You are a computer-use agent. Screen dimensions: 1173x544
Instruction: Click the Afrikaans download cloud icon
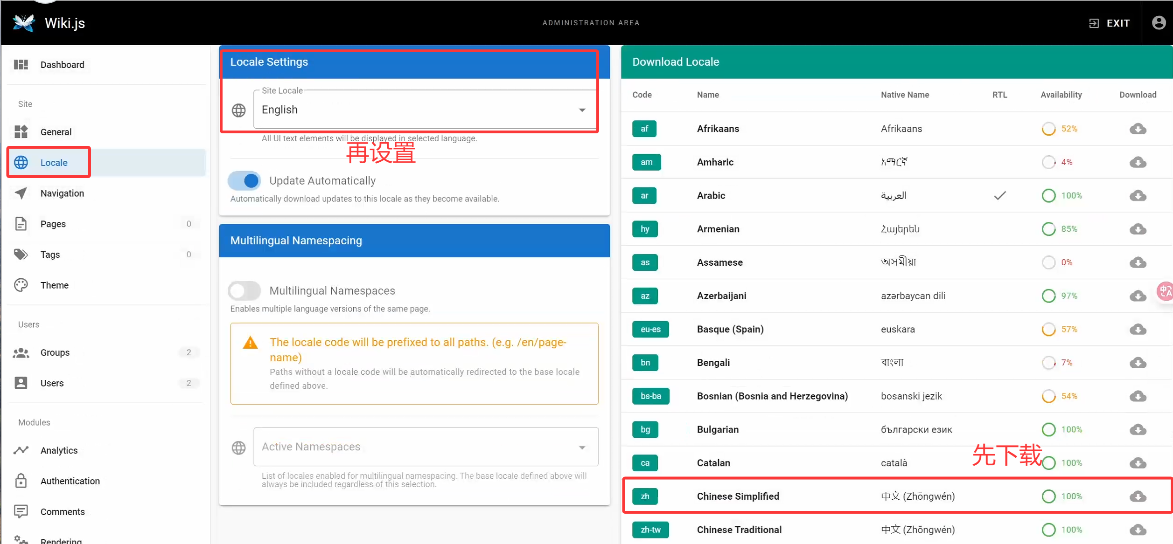tap(1138, 129)
